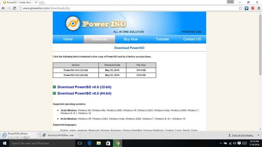Click green arrow icon beside 64-bit download
262x147 pixels.
[x=54, y=93]
